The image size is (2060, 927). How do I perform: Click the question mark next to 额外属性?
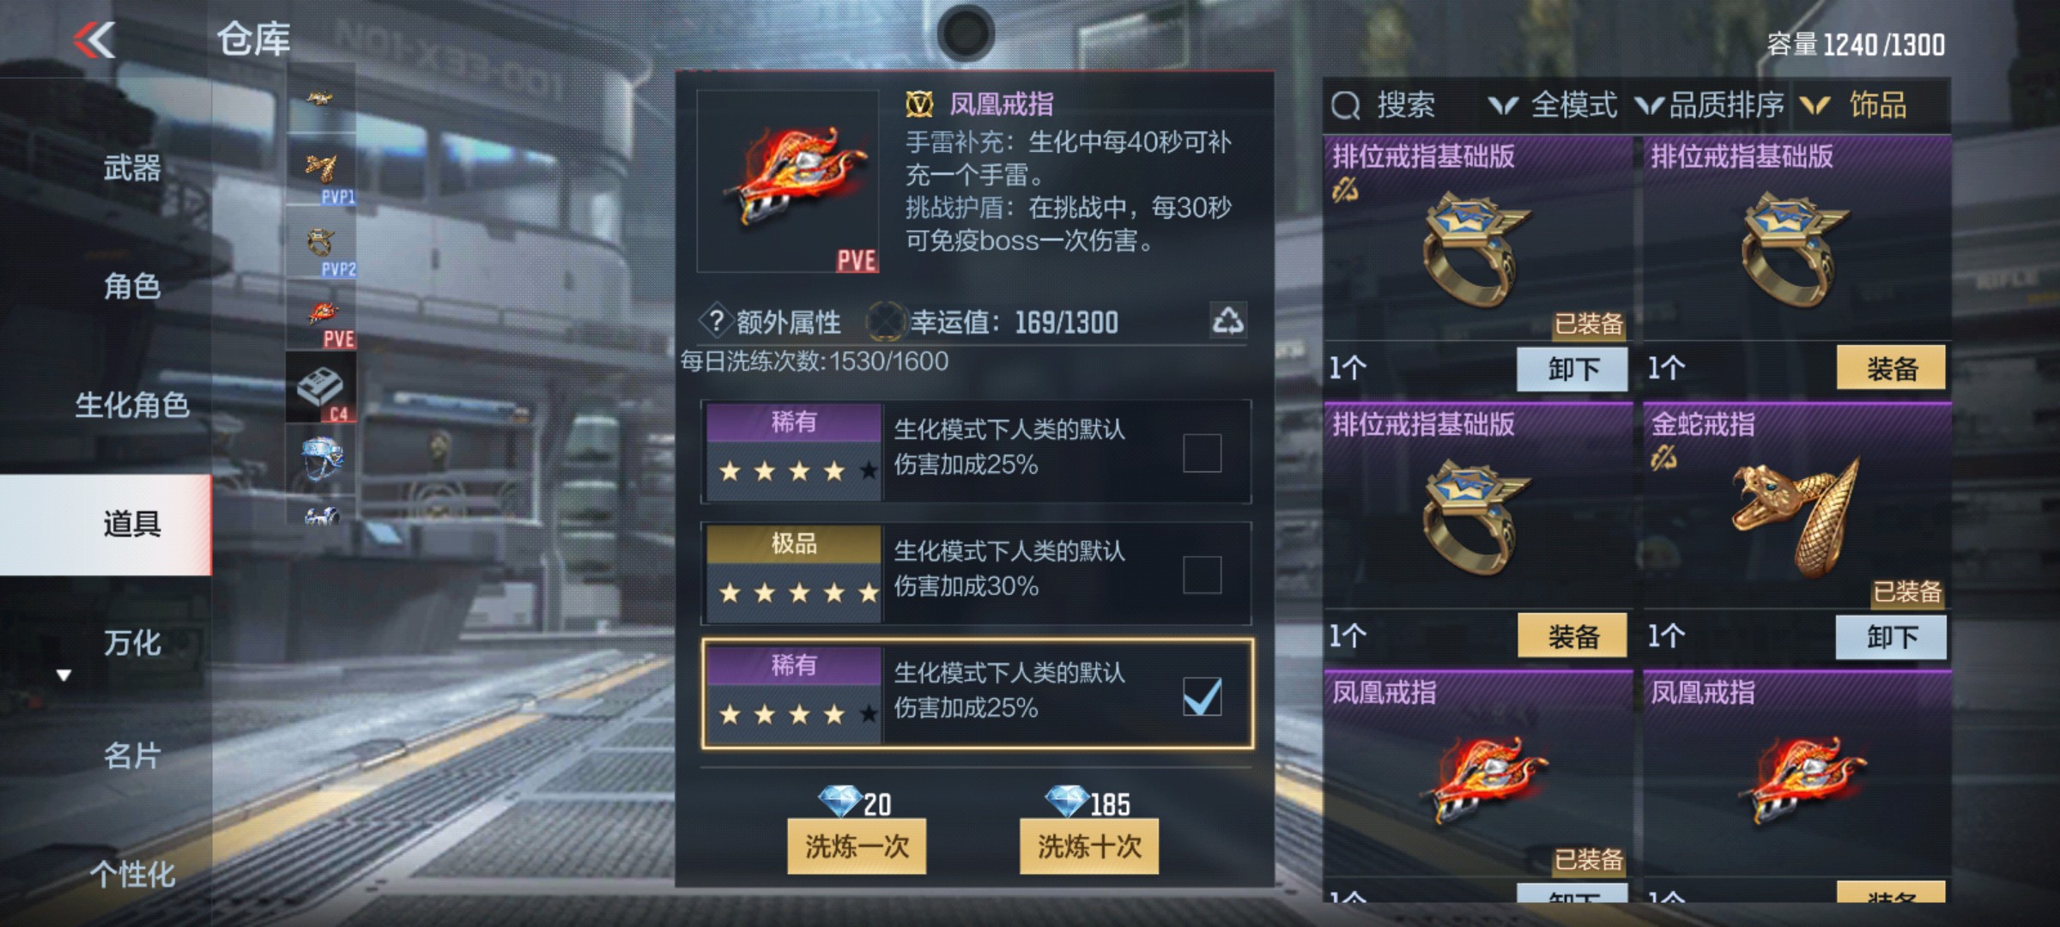pyautogui.click(x=716, y=321)
